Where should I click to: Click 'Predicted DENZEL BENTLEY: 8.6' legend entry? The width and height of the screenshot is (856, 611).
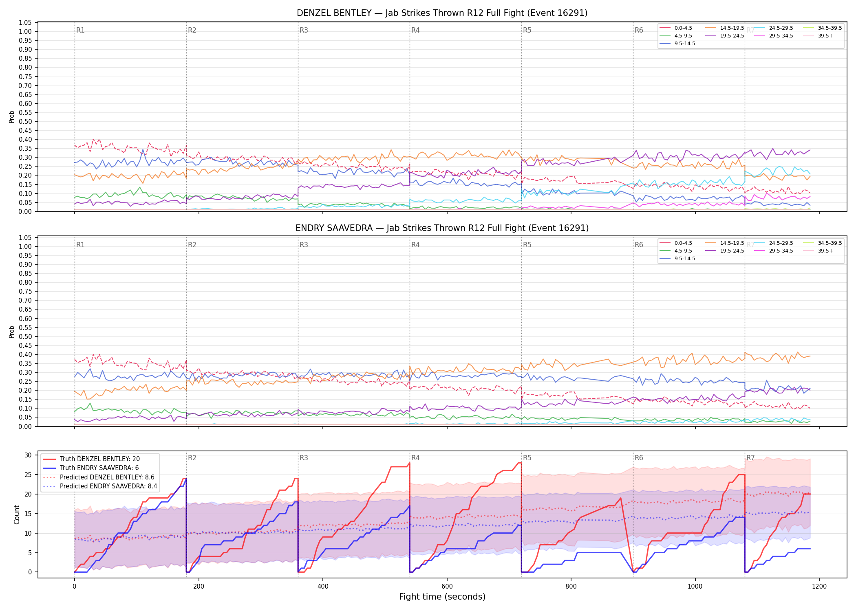click(x=99, y=477)
